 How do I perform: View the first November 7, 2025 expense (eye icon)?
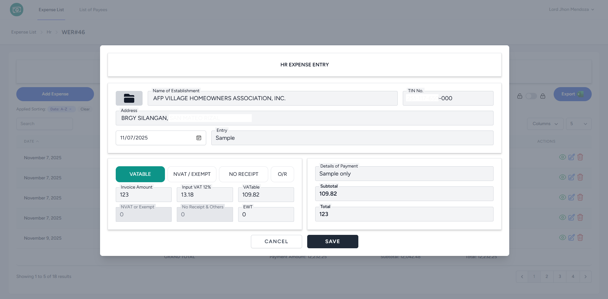click(x=563, y=157)
